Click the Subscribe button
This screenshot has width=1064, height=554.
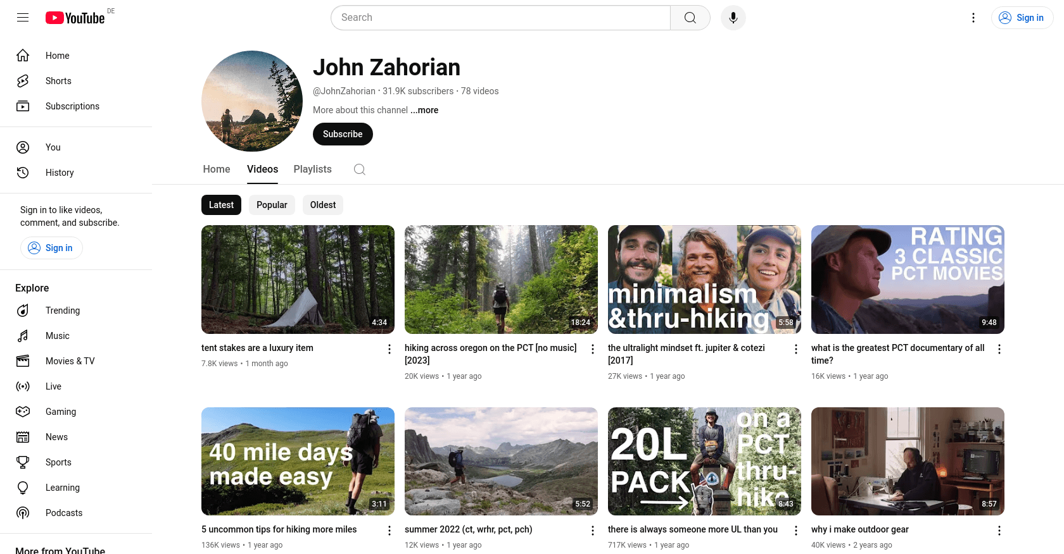pos(343,134)
